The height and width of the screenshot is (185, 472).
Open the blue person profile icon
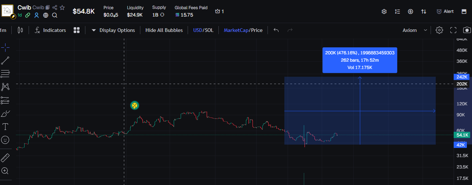(37, 15)
